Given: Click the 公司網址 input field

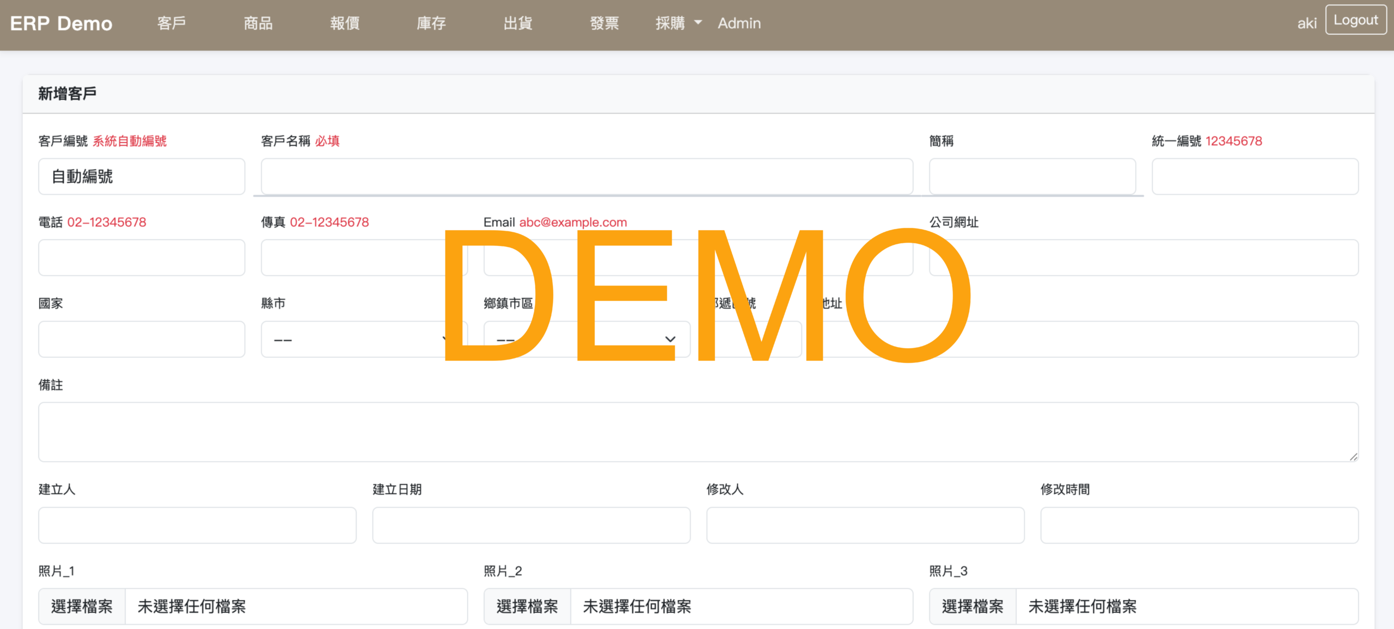Looking at the screenshot, I should pyautogui.click(x=1144, y=257).
